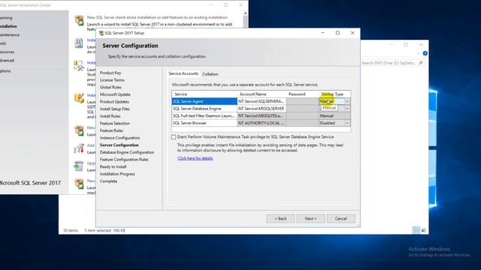Open the Options section in Installation Center
This screenshot has width=481, height=270.
coord(5,71)
